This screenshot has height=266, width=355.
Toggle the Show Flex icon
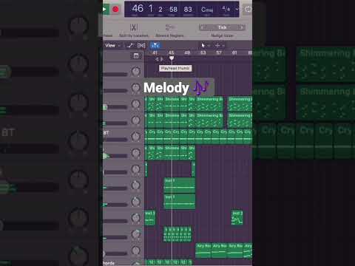click(141, 45)
